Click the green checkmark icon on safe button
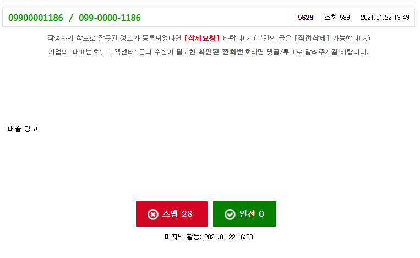Image resolution: width=420 pixels, height=258 pixels. [230, 215]
